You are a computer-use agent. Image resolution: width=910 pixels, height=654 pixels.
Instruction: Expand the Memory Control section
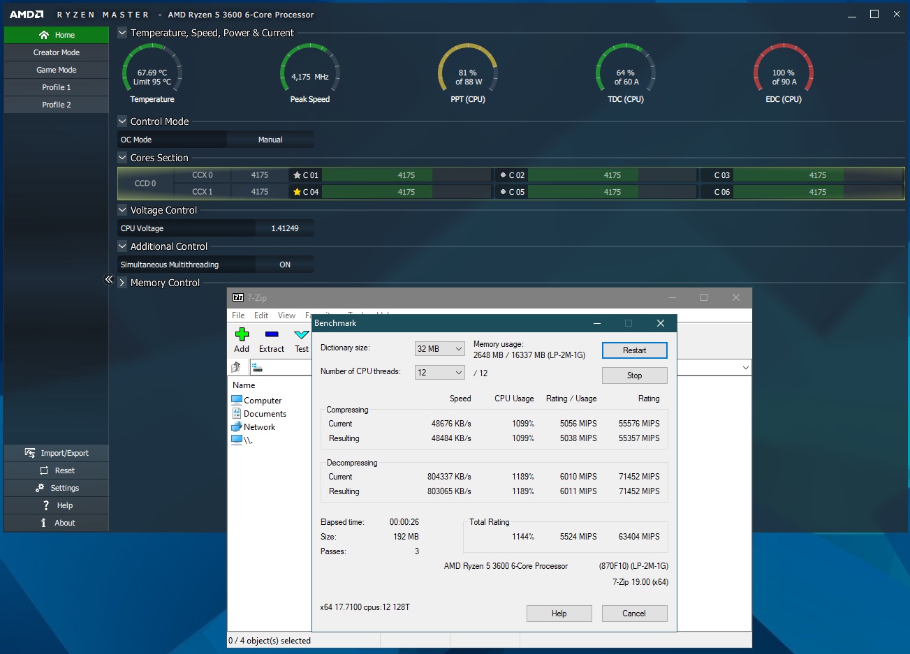122,283
